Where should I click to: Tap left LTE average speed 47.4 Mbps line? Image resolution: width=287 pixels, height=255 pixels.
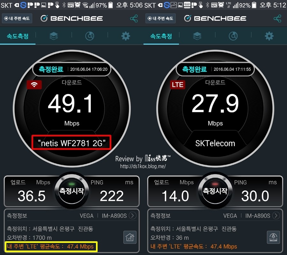[50, 246]
